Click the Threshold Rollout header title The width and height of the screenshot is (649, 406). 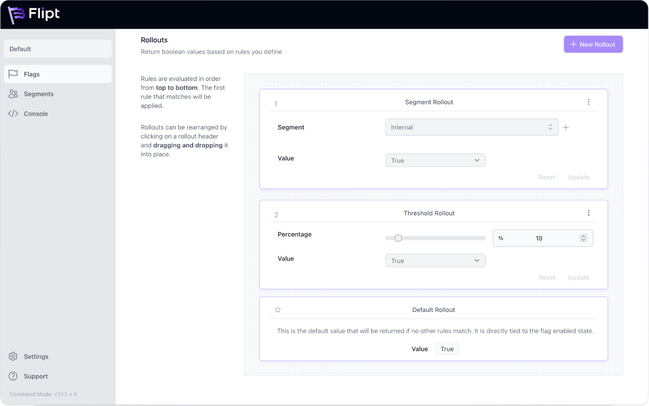click(x=429, y=213)
